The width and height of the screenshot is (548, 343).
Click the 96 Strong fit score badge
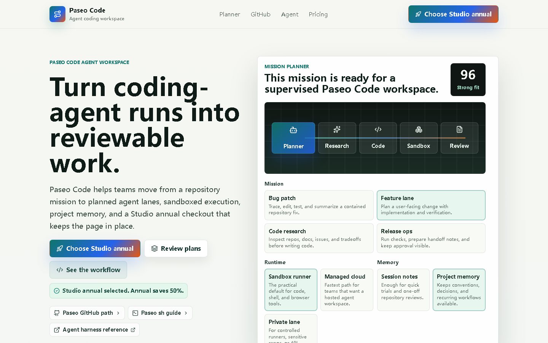[468, 80]
